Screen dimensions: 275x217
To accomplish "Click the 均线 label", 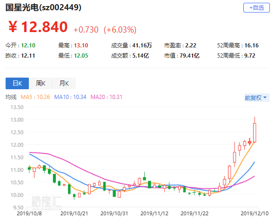I will 11,97.
